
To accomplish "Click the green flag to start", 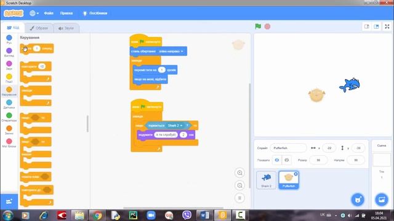I will pos(258,26).
